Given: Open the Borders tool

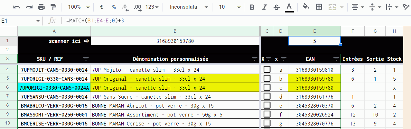Looking at the screenshot, I should pos(319,7).
